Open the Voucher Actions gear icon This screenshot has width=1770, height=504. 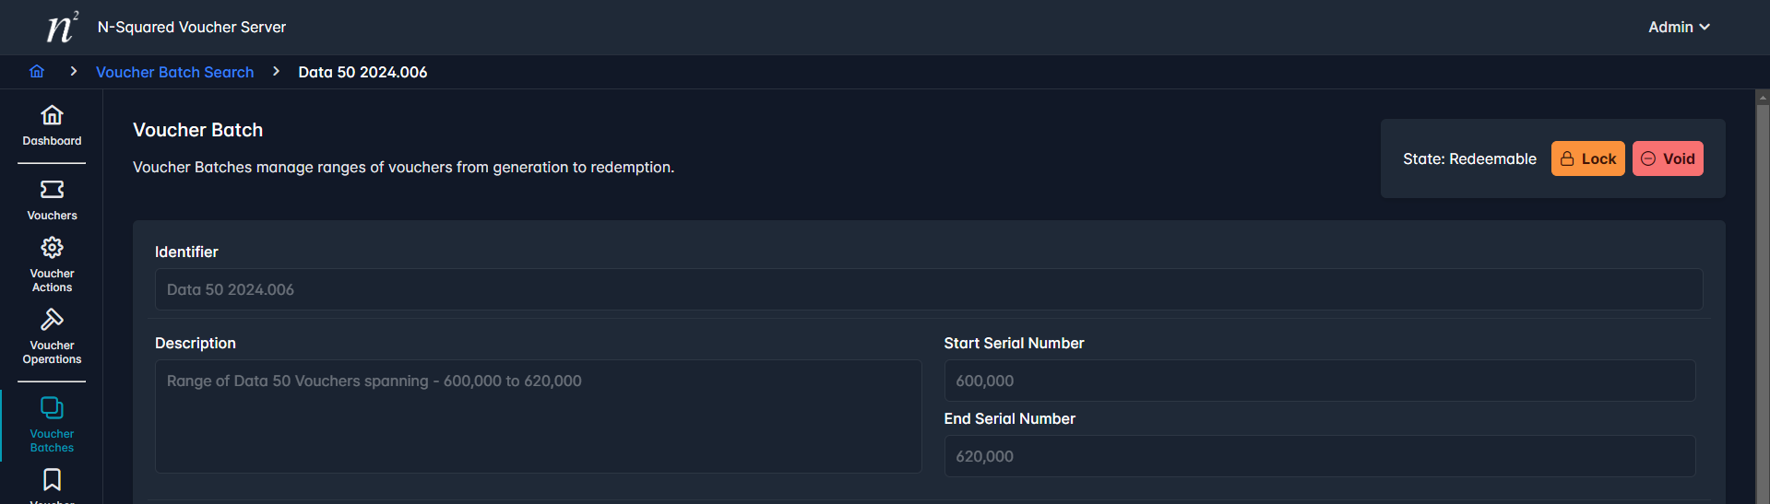pos(52,248)
